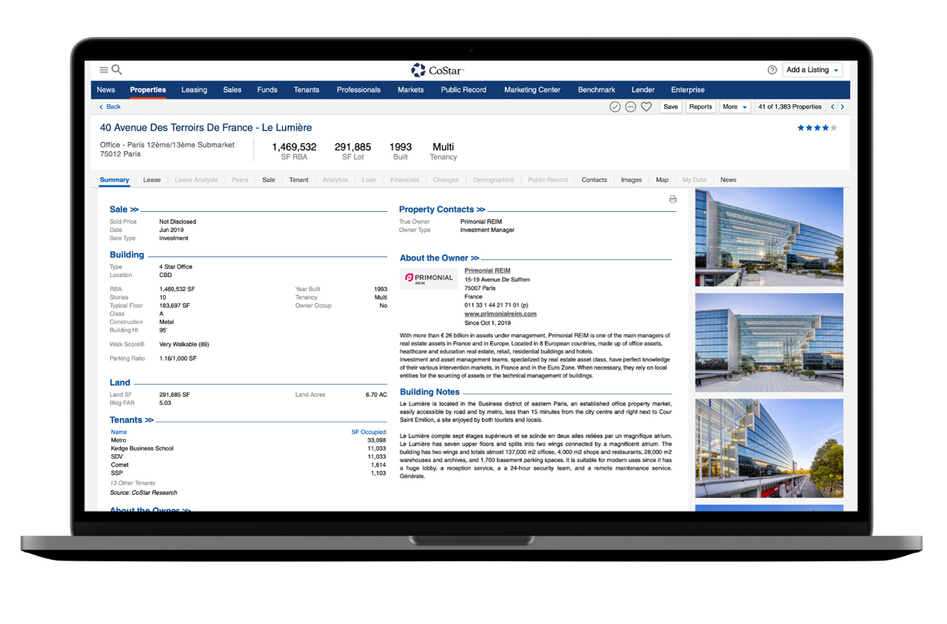Open the Enterprise menu
Image resolution: width=947 pixels, height=624 pixels.
click(x=688, y=90)
